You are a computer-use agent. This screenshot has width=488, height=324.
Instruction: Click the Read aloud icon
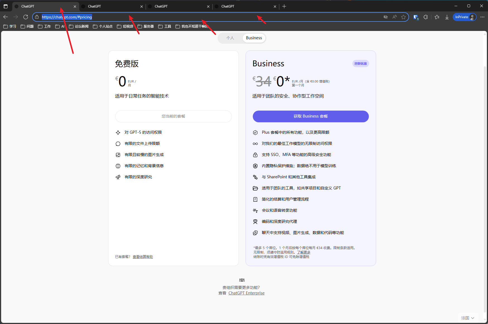pyautogui.click(x=395, y=17)
